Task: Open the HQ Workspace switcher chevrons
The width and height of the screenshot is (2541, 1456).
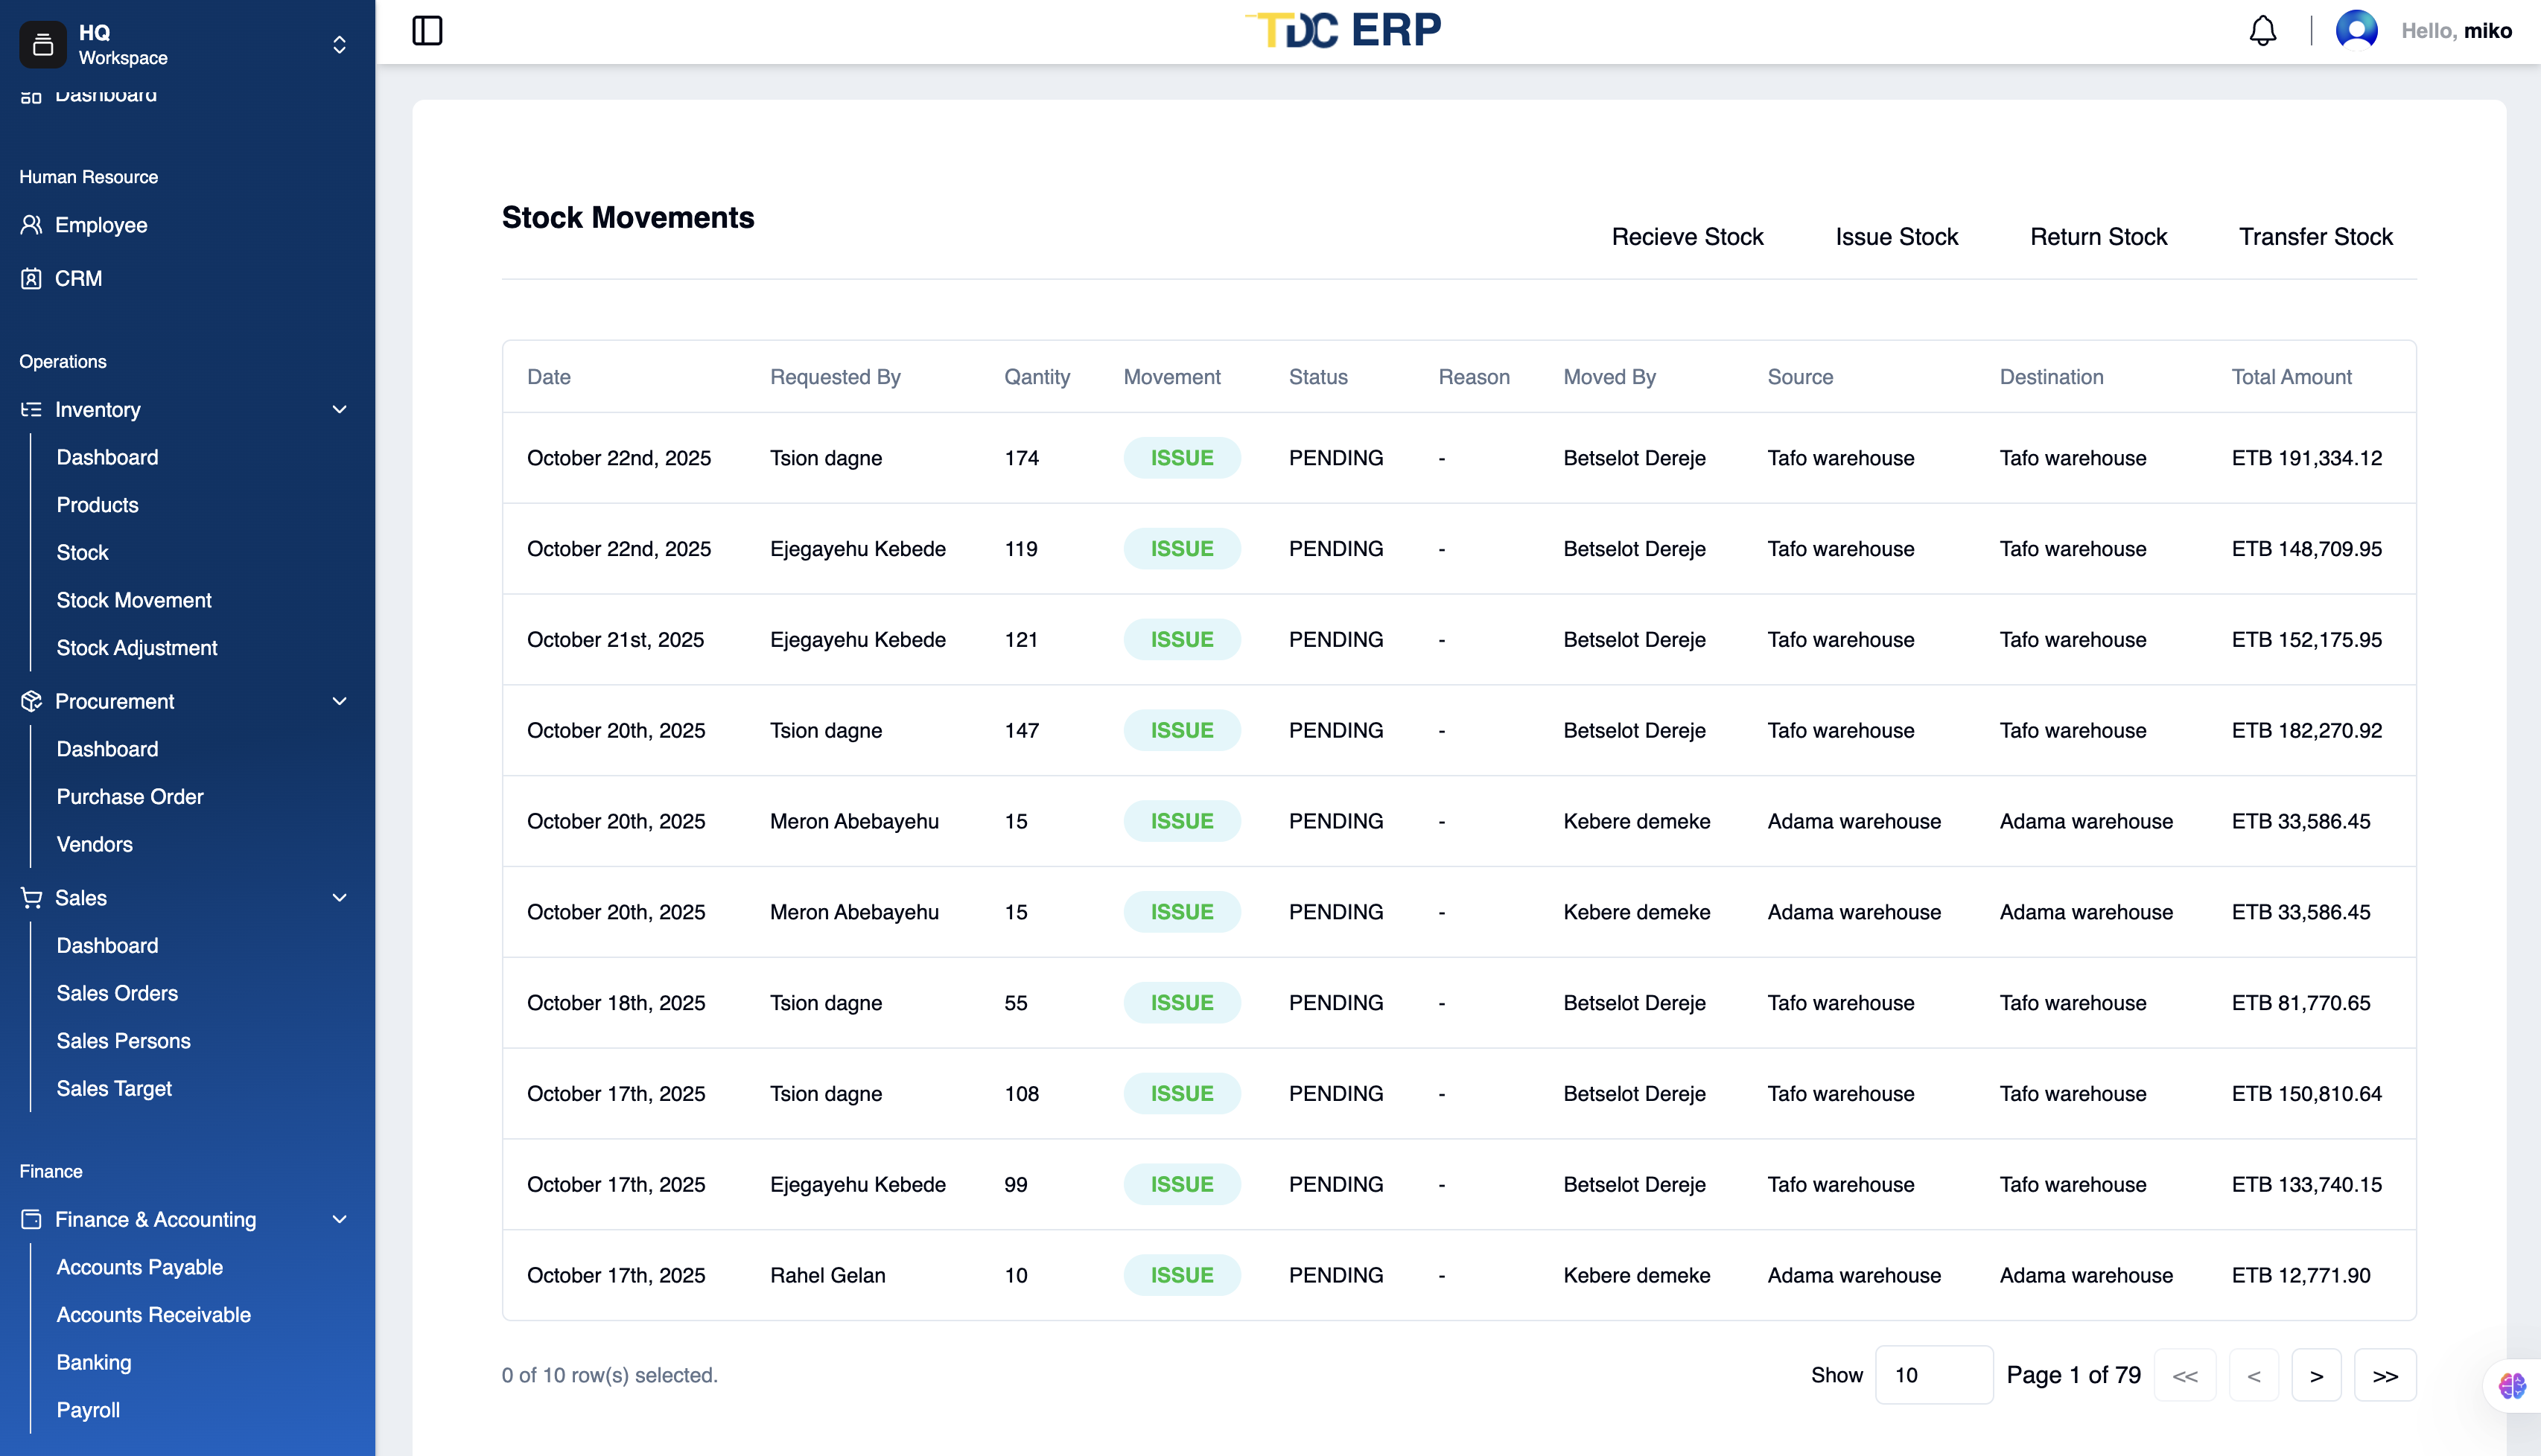Action: tap(339, 44)
